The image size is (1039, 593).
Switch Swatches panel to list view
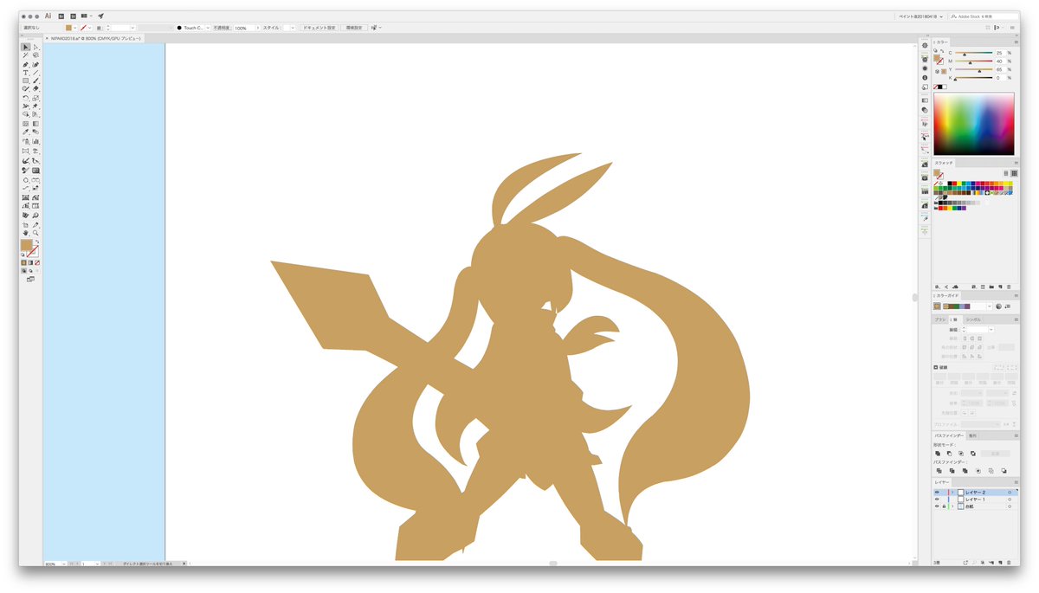pos(1006,174)
